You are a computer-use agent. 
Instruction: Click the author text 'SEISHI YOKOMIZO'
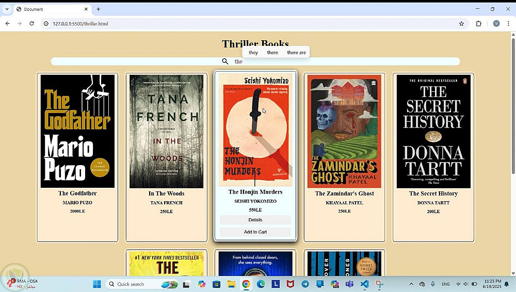255,201
